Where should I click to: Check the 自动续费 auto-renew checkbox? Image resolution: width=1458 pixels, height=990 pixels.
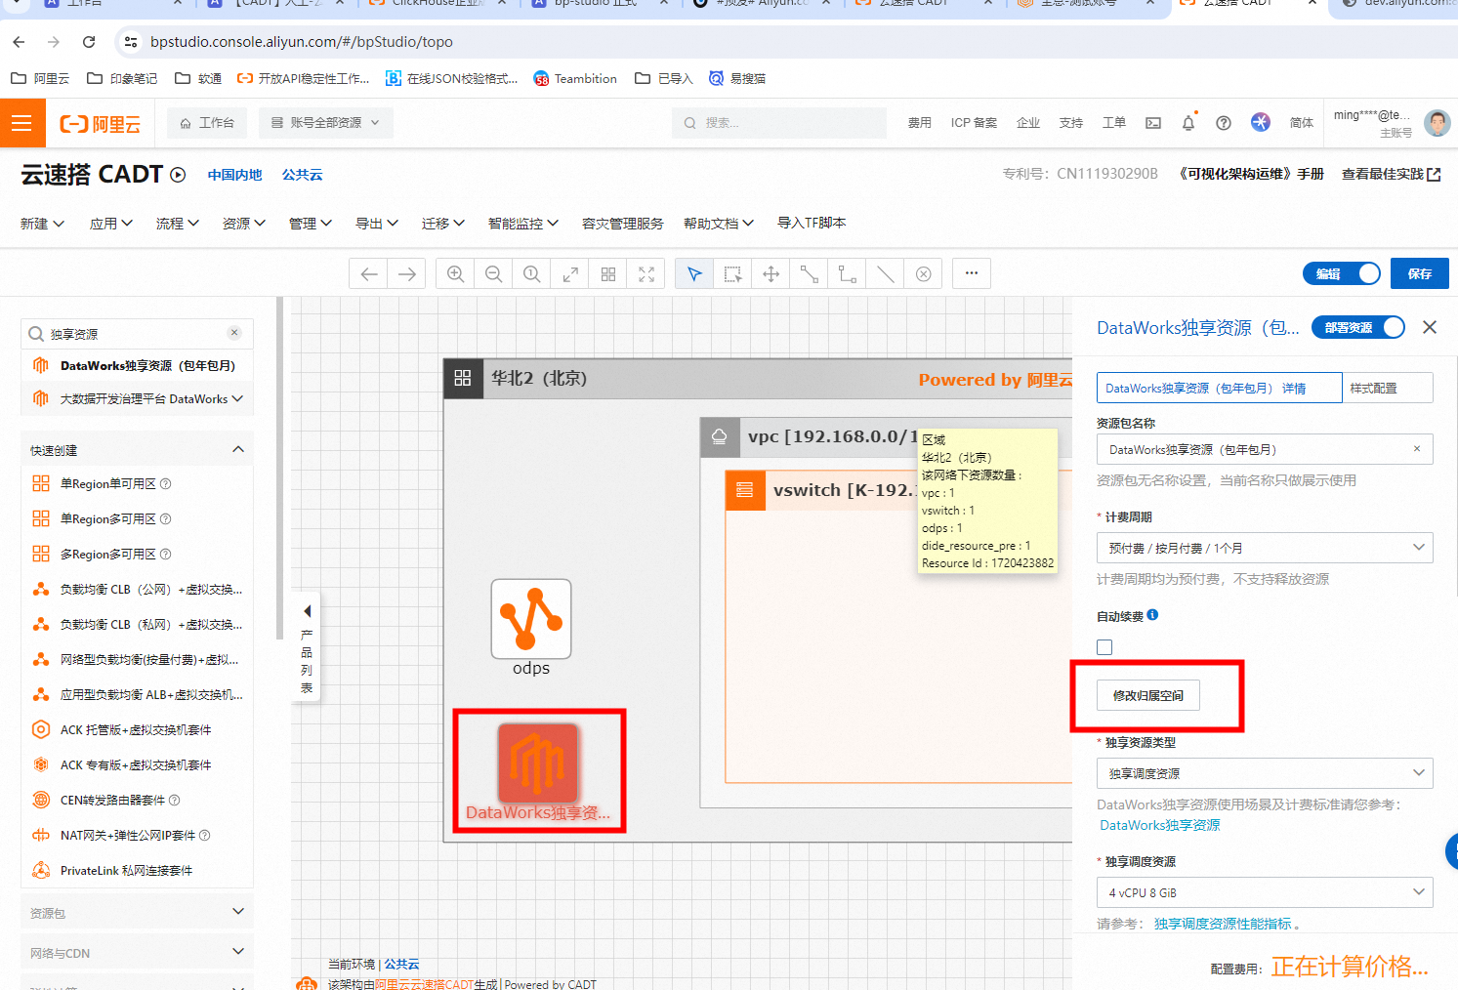pos(1104,647)
